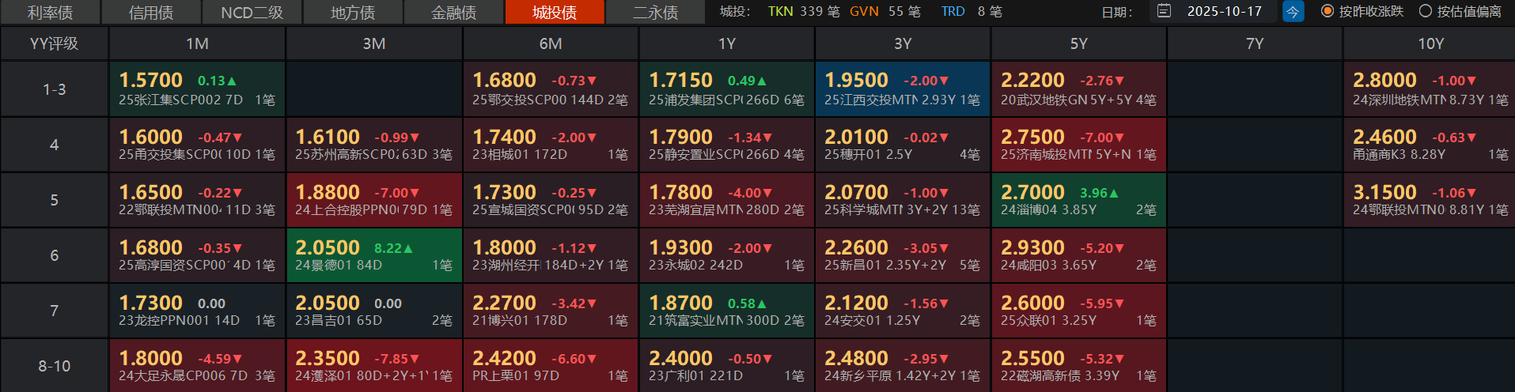Click the 3Y tenor column header

tap(903, 43)
